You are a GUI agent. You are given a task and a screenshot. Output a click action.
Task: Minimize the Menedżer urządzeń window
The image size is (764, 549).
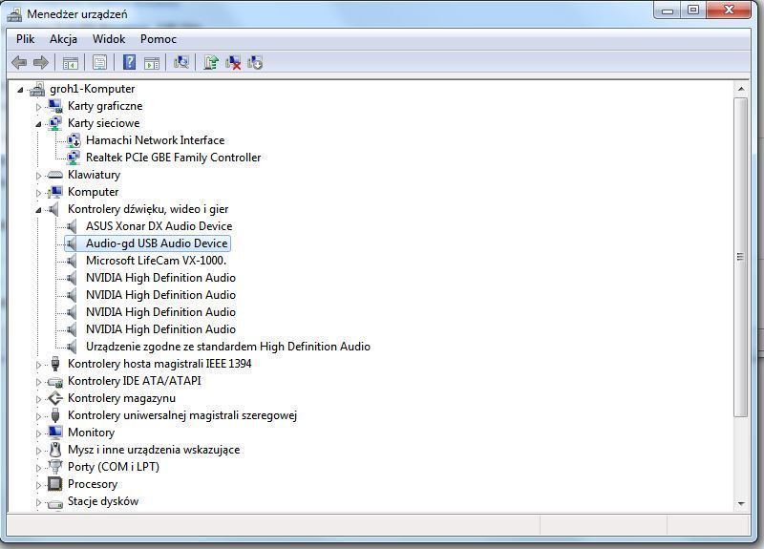668,11
